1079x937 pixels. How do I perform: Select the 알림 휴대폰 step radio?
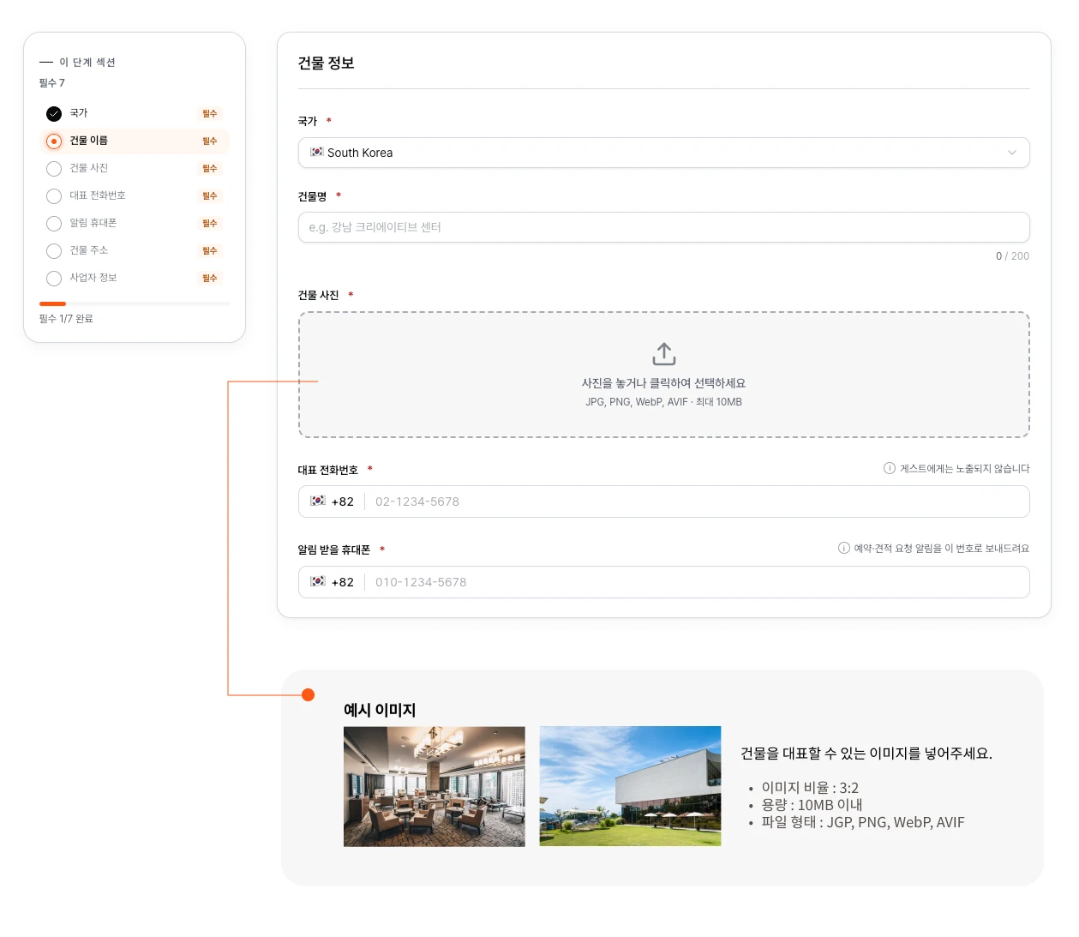(x=54, y=223)
